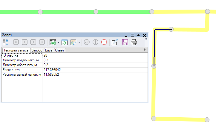Click the printer icon in Zones toolbar
Viewport: 216px width, 126px height.
[134, 42]
